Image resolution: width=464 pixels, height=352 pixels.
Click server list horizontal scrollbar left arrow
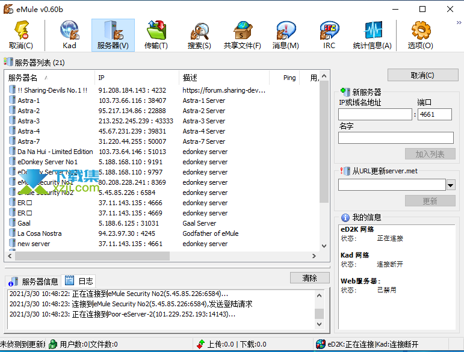[x=10, y=256]
